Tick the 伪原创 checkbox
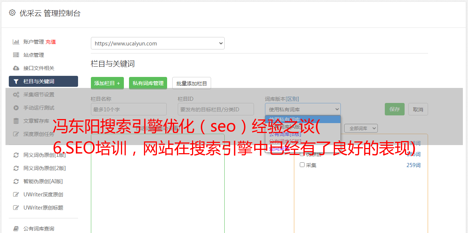Image resolution: width=468 pixels, height=233 pixels. 302,154
